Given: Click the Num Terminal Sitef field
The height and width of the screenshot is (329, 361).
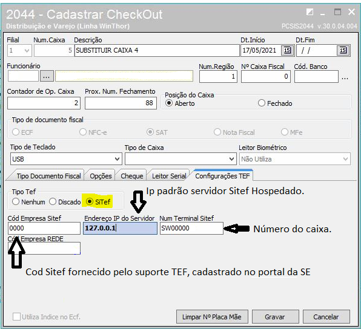Looking at the screenshot, I should click(191, 228).
